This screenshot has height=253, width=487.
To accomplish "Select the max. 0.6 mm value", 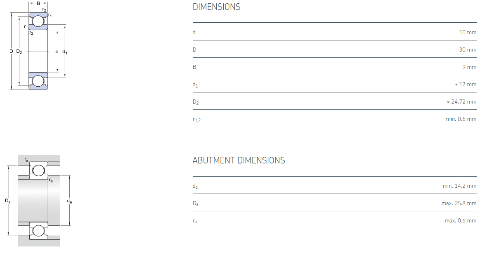I will 460,220.
